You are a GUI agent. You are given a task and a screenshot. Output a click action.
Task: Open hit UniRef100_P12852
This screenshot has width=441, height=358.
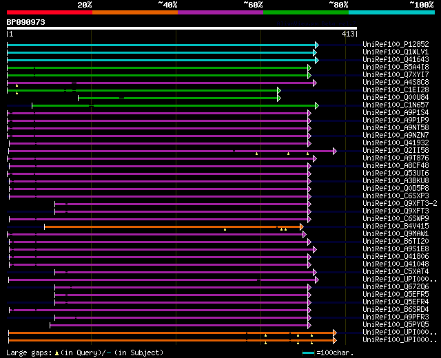coord(396,44)
